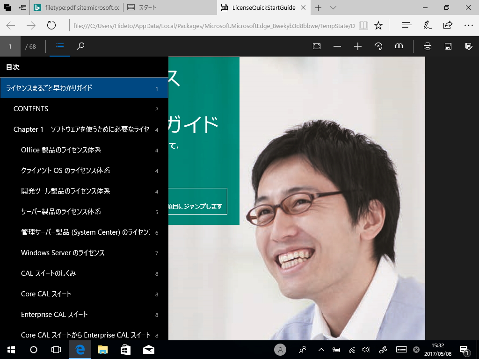Screen dimensions: 479x359
Task: Click the Zoom out icon
Action: tap(337, 46)
